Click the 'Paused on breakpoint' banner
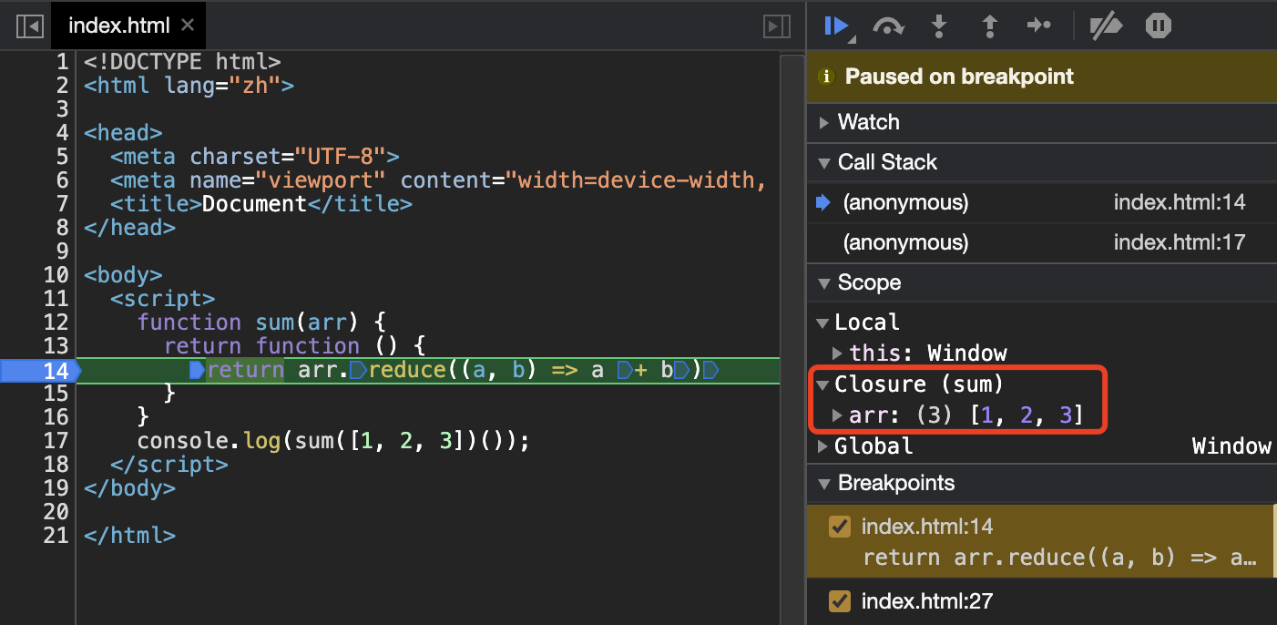Viewport: 1277px width, 625px height. click(1042, 77)
